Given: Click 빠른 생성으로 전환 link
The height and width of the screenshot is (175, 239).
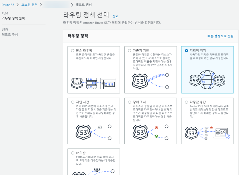Looking at the screenshot, I should tap(220, 36).
